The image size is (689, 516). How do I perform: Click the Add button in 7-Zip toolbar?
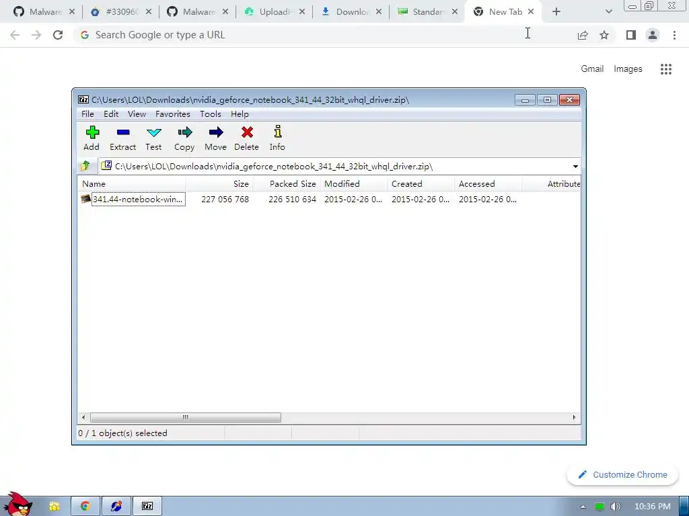coord(92,138)
